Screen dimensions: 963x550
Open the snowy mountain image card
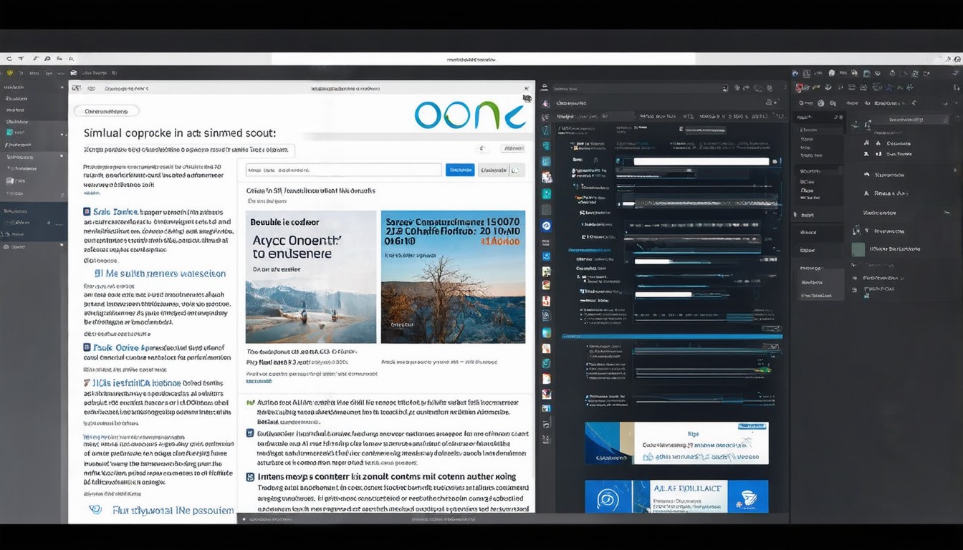click(311, 276)
